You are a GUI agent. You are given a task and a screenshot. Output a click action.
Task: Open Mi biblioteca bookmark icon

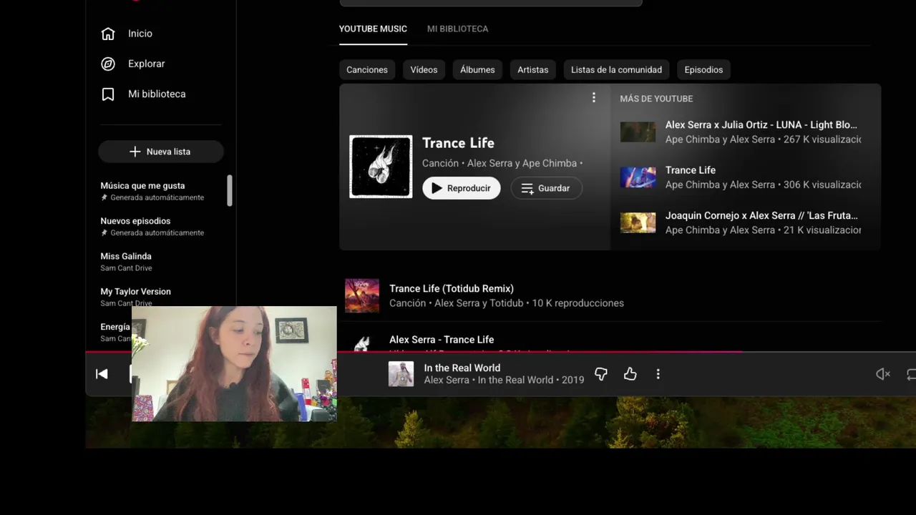coord(108,94)
